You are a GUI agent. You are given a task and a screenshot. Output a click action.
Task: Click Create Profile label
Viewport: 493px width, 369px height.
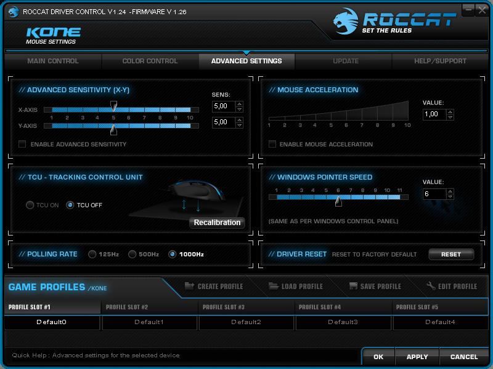pyautogui.click(x=220, y=286)
